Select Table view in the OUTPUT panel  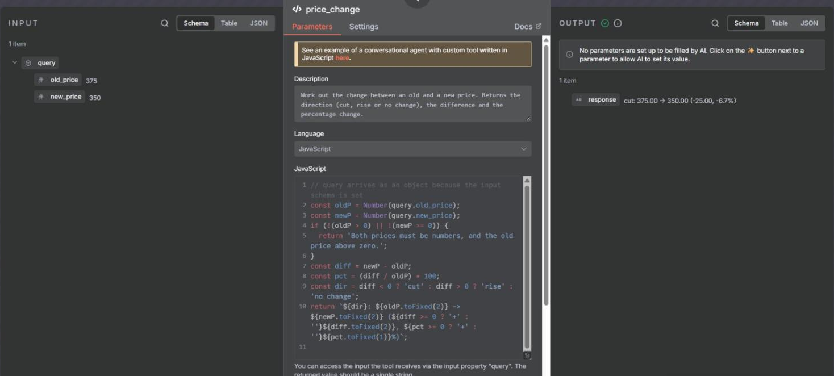pos(779,23)
